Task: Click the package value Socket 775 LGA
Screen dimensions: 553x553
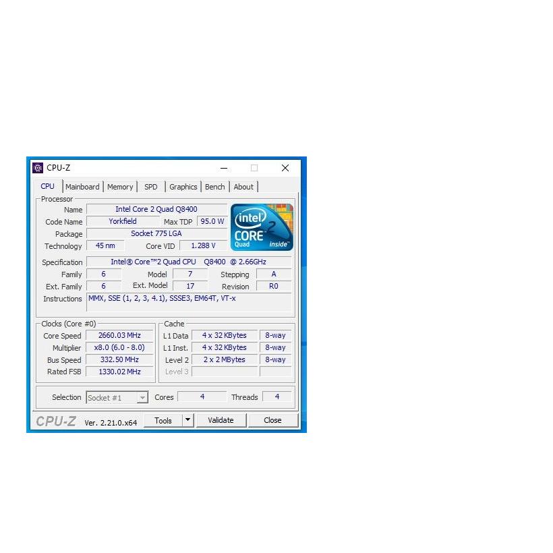Action: (156, 233)
